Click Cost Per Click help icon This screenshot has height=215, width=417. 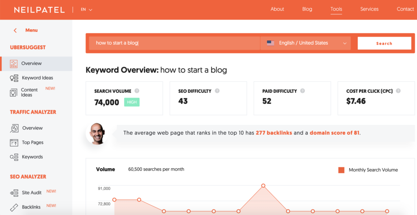[398, 91]
